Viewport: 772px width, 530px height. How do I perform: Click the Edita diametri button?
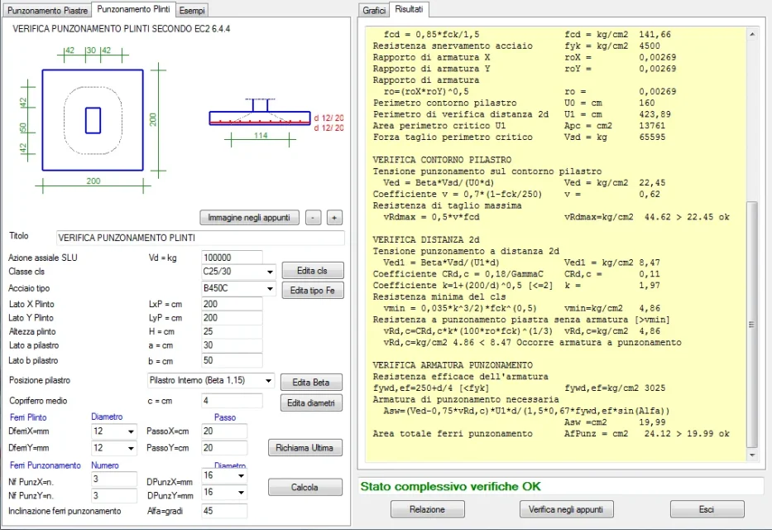click(311, 403)
